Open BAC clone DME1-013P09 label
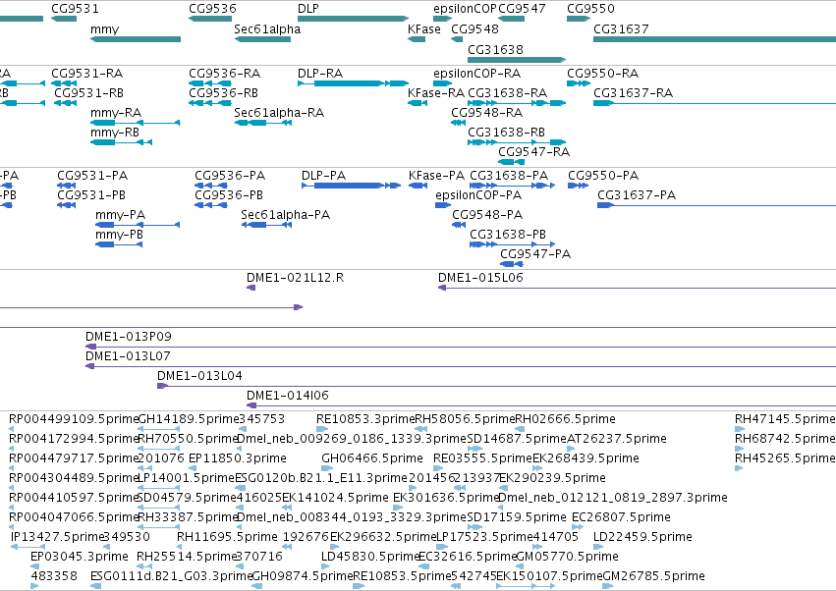The width and height of the screenshot is (836, 591). (x=129, y=337)
